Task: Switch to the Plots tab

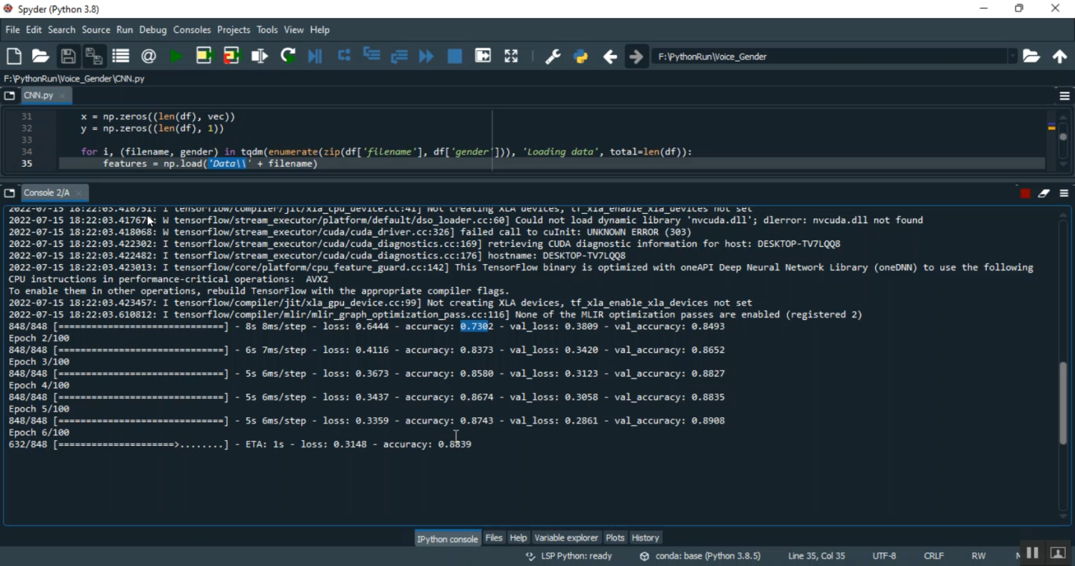Action: tap(615, 537)
